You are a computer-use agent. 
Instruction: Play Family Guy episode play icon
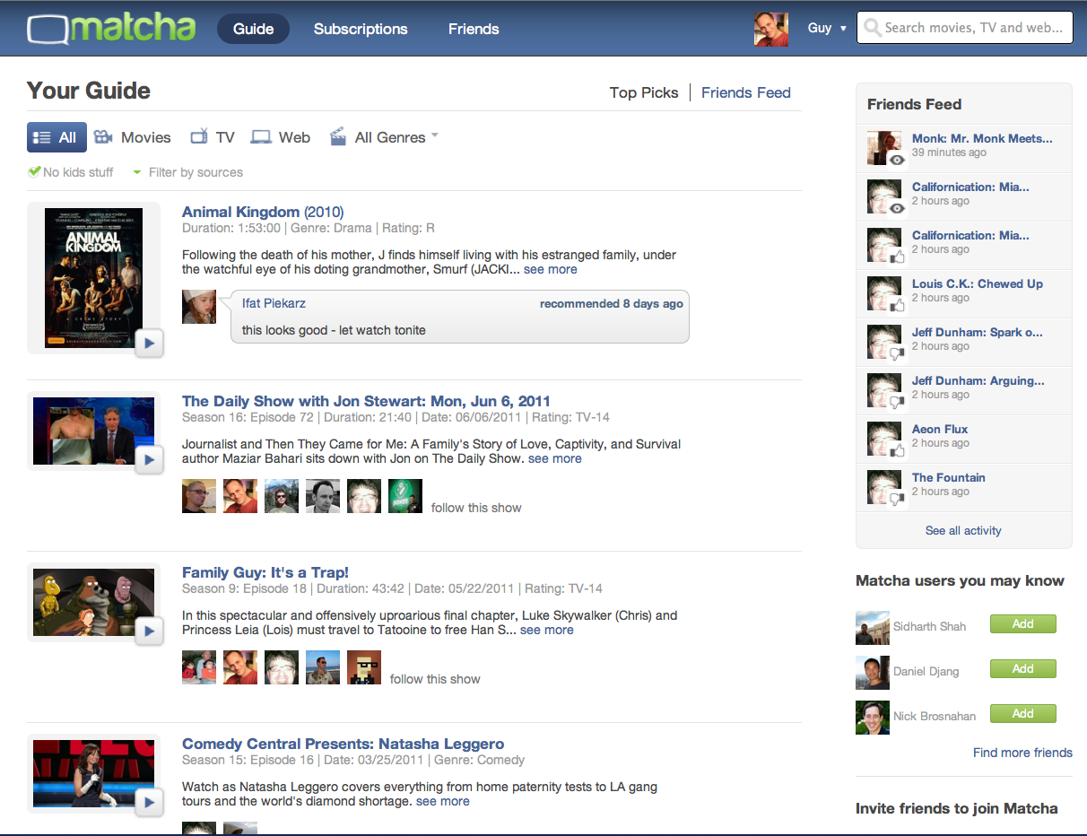click(149, 631)
